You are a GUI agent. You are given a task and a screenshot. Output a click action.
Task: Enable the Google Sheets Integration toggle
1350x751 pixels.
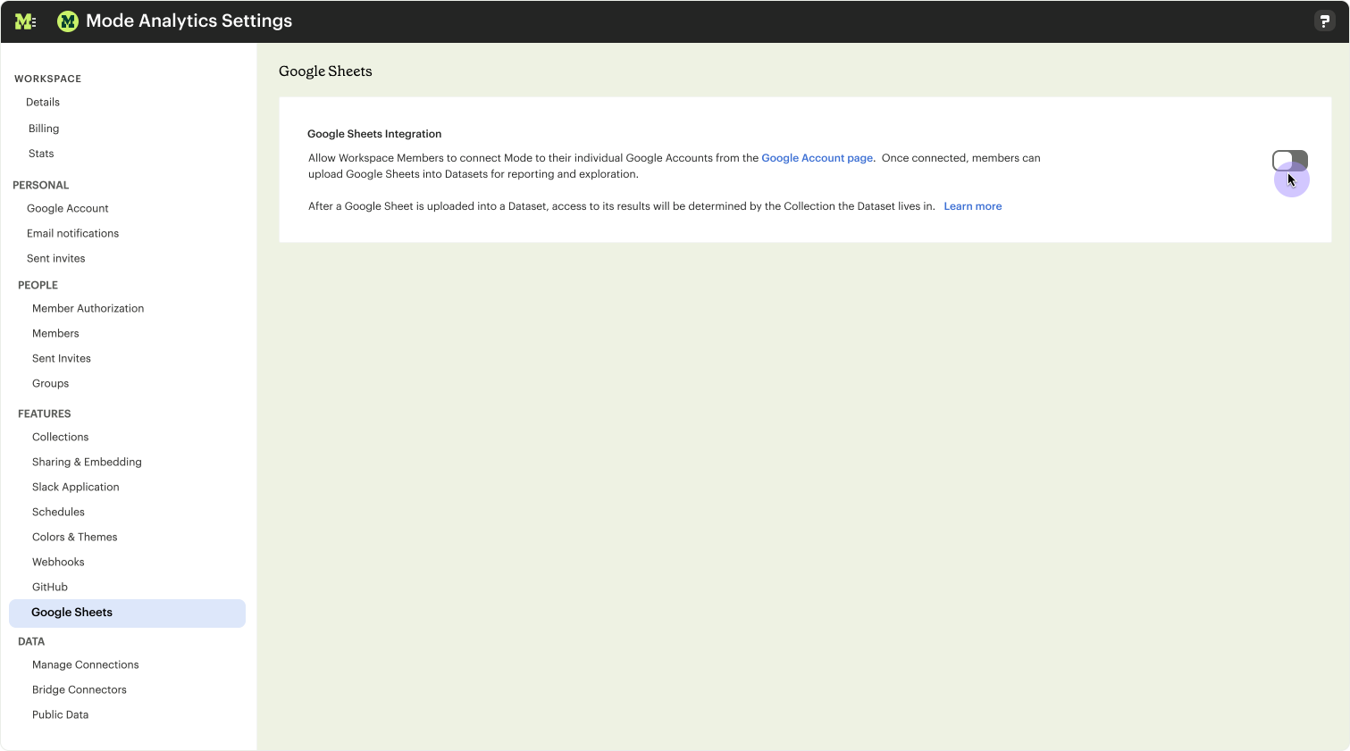click(1289, 161)
